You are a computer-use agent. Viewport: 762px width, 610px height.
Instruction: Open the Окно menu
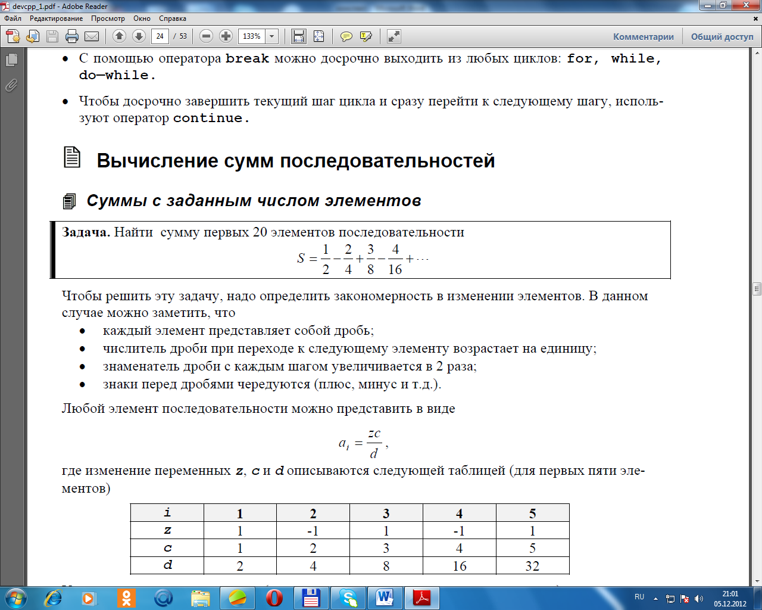coord(142,18)
